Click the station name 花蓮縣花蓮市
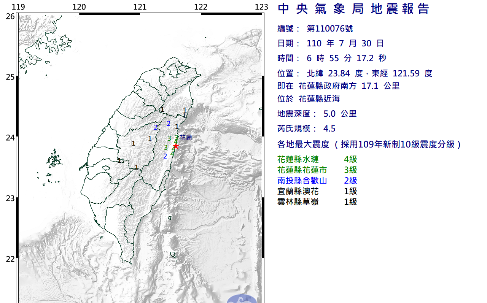Viewport: 487px width, 303px height. 302,170
